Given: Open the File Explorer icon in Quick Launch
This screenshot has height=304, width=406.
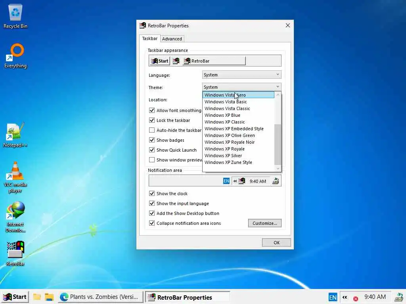Looking at the screenshot, I should pos(49,297).
